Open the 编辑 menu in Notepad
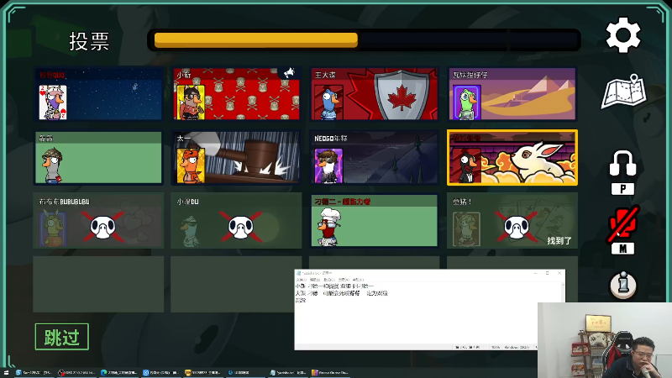This screenshot has width=672, height=378. click(314, 280)
